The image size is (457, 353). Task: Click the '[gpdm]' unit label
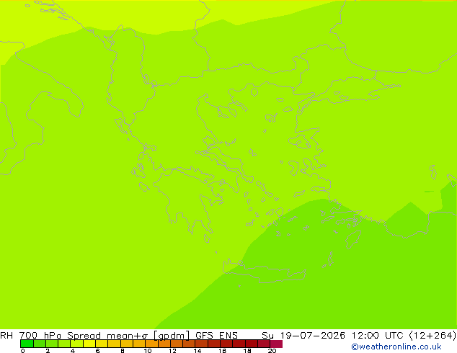coord(172,336)
